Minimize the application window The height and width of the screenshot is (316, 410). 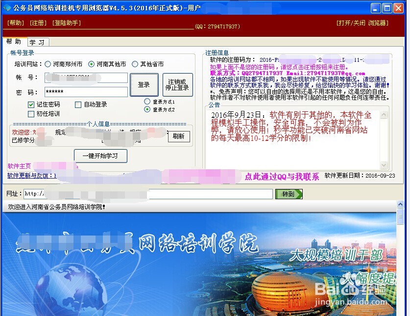375,8
